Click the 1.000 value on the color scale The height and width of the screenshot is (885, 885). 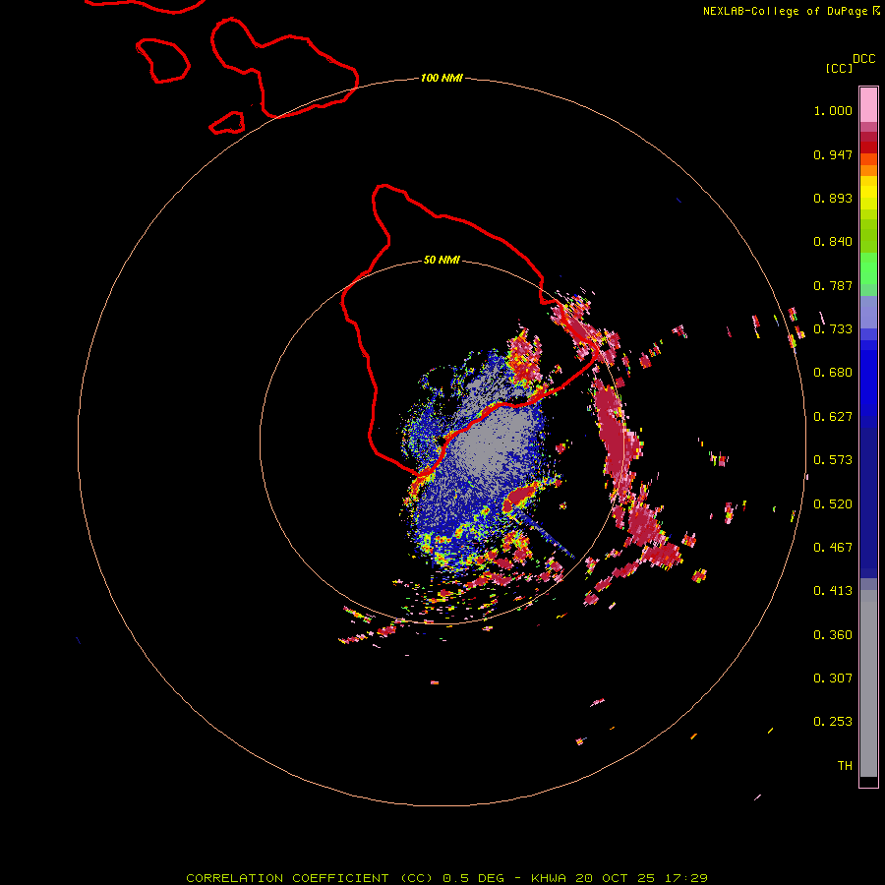coord(833,110)
